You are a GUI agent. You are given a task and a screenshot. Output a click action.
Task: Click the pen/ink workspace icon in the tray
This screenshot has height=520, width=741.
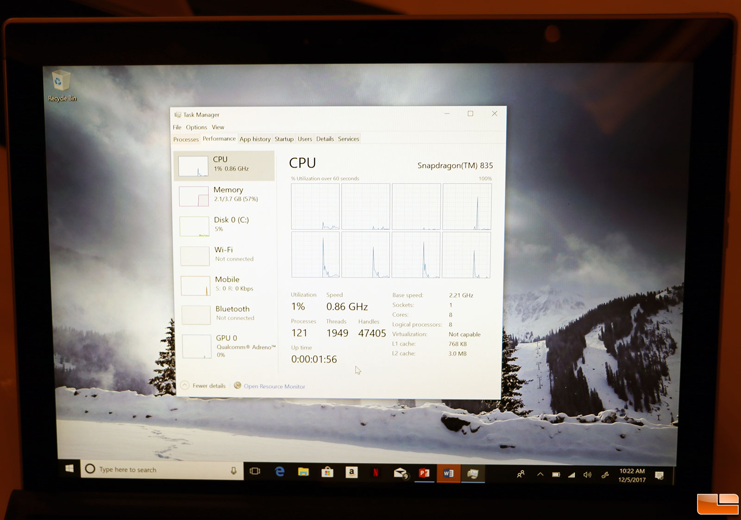point(605,475)
